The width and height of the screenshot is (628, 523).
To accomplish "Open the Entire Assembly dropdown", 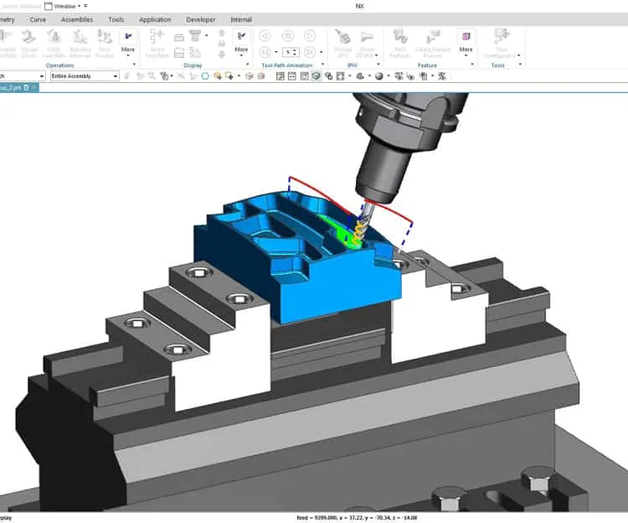I will tap(85, 75).
